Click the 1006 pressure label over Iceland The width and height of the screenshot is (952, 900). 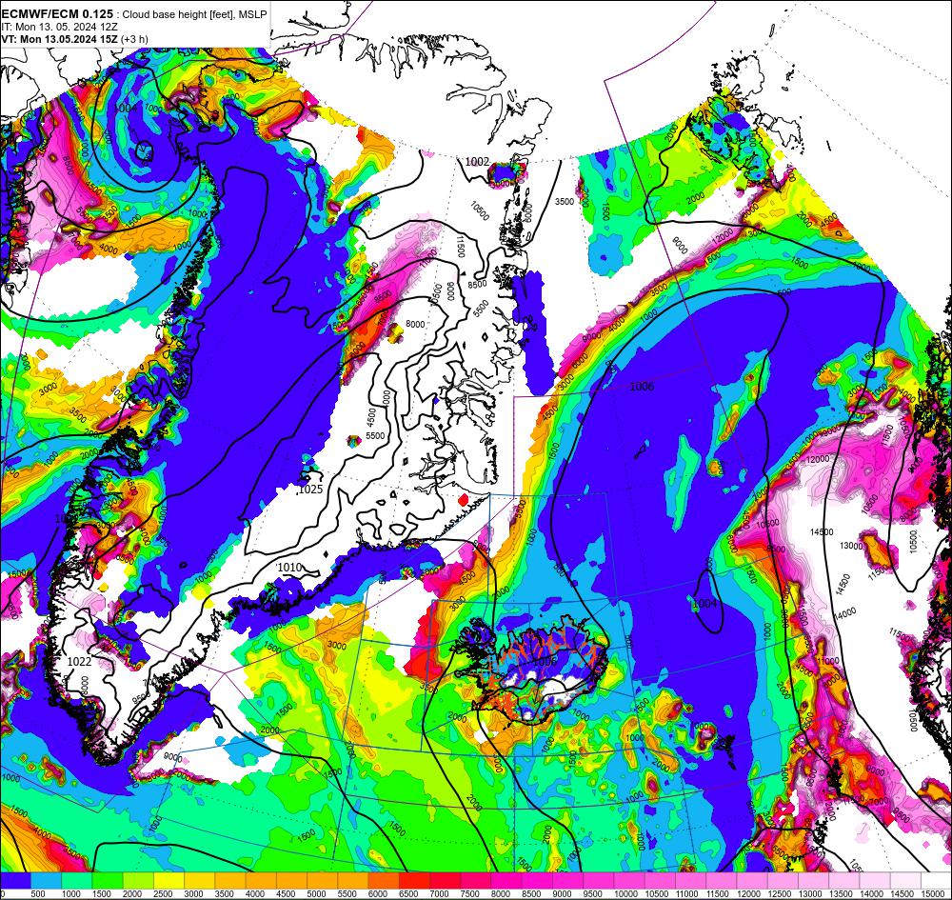(x=545, y=661)
